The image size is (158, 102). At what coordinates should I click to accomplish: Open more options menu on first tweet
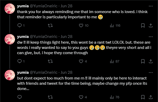coord(151,6)
